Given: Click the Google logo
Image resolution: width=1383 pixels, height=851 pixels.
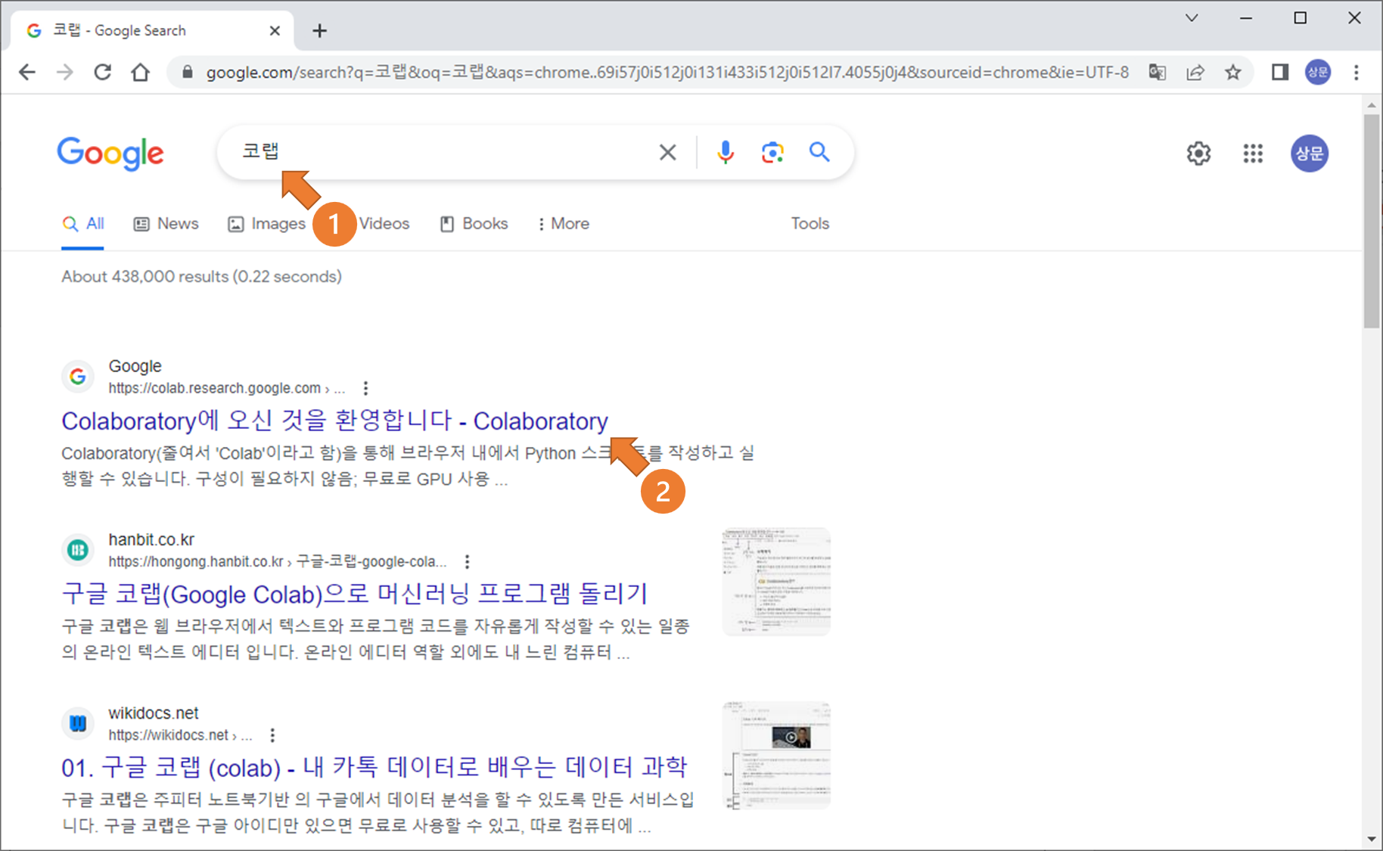Looking at the screenshot, I should (110, 154).
